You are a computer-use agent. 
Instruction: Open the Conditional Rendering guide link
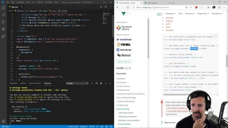tap(125, 101)
